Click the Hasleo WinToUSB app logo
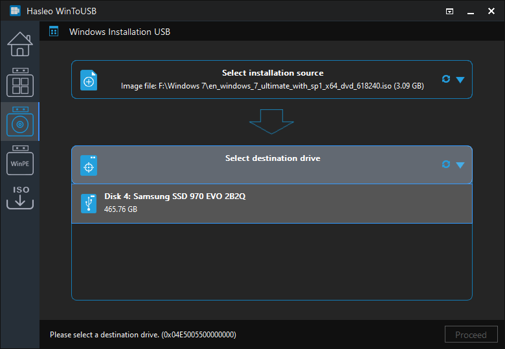 click(15, 11)
